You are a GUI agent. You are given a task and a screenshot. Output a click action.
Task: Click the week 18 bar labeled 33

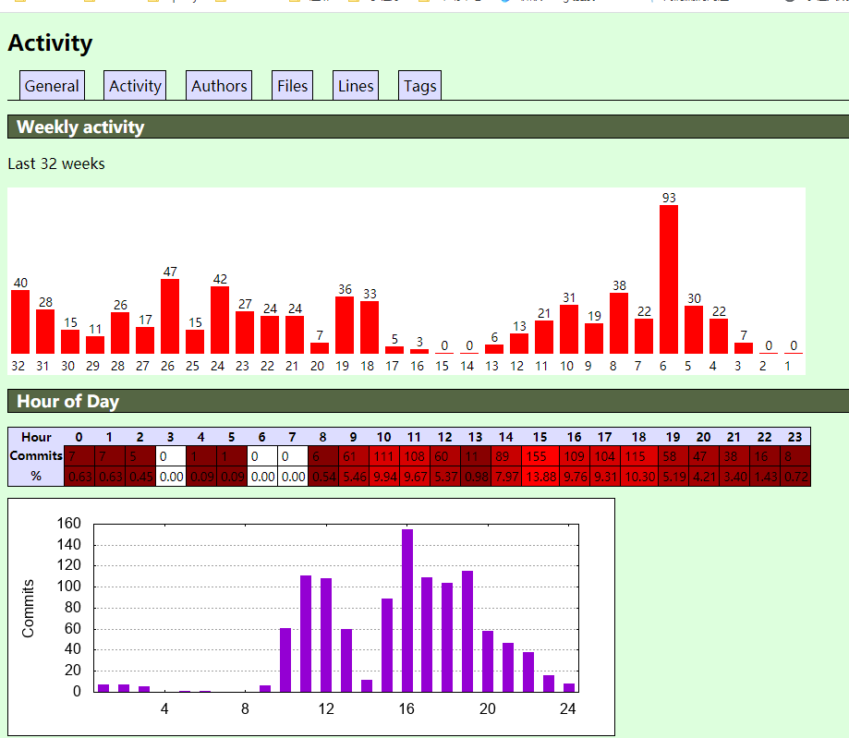(370, 328)
